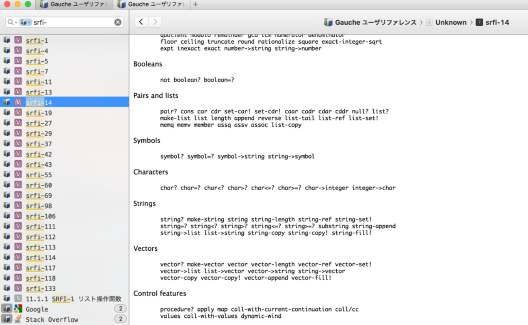Click the V icon beside srfi-13

click(x=18, y=92)
